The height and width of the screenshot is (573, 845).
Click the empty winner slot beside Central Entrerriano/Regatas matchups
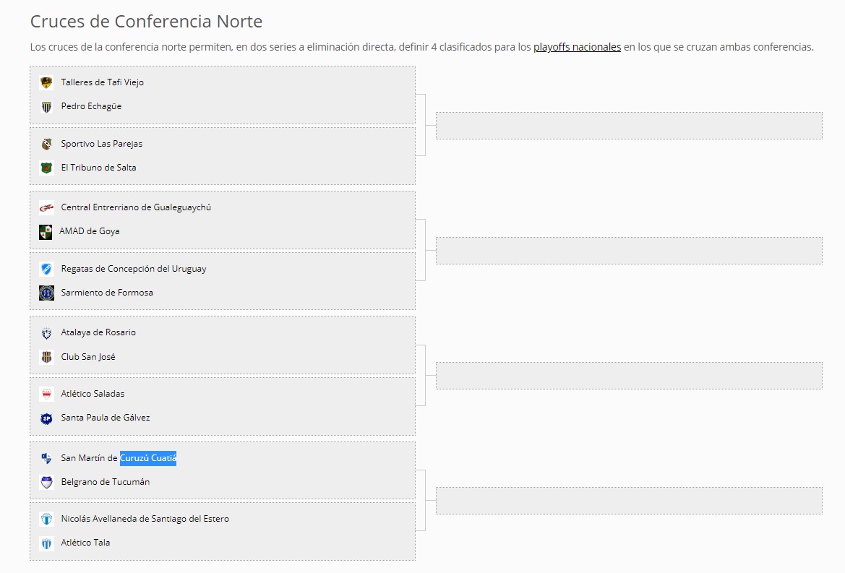click(629, 251)
